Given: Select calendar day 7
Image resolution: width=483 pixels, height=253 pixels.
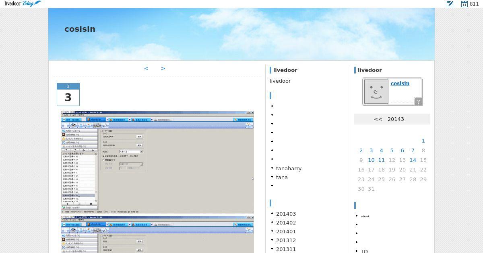Looking at the screenshot, I should click(413, 150).
